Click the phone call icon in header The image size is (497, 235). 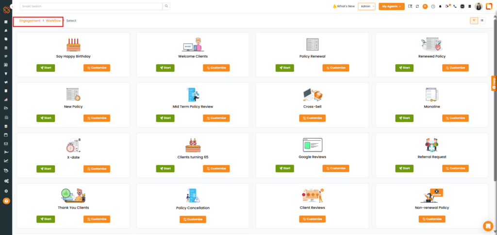coord(455,6)
